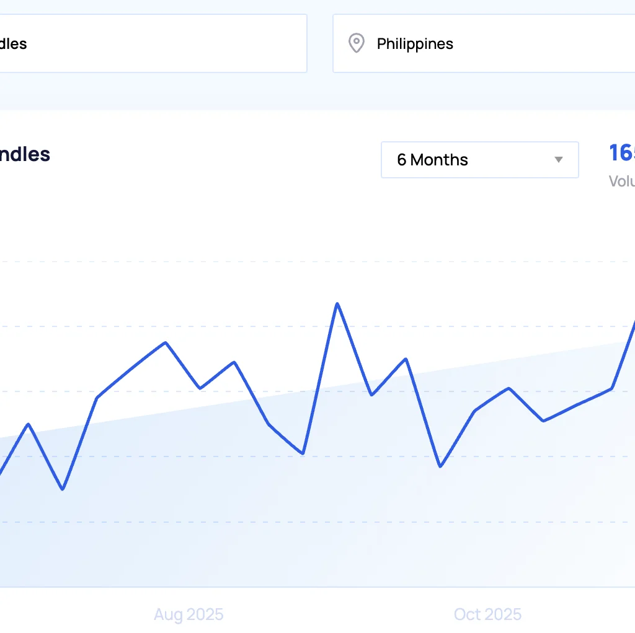Click the bold keyword title above the chart

click(25, 155)
